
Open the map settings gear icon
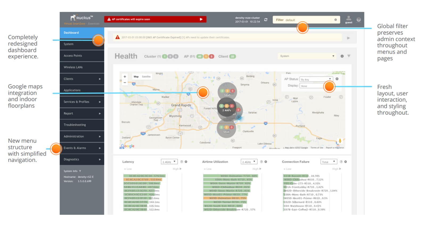[x=337, y=79]
